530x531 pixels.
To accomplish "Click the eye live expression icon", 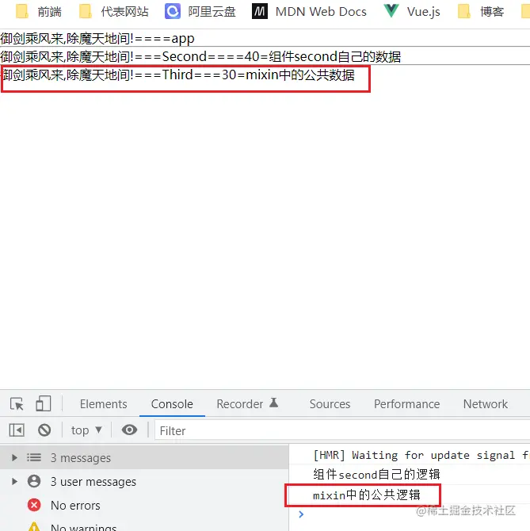I will [129, 430].
